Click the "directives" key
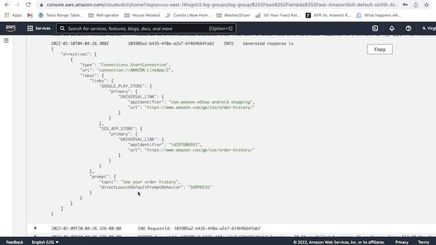Screen dimensions: 436x245 tap(76, 54)
